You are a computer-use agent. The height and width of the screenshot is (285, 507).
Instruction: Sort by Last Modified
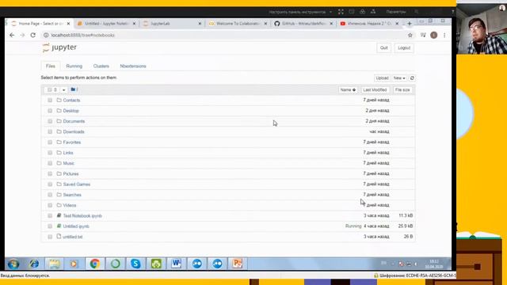click(x=375, y=89)
